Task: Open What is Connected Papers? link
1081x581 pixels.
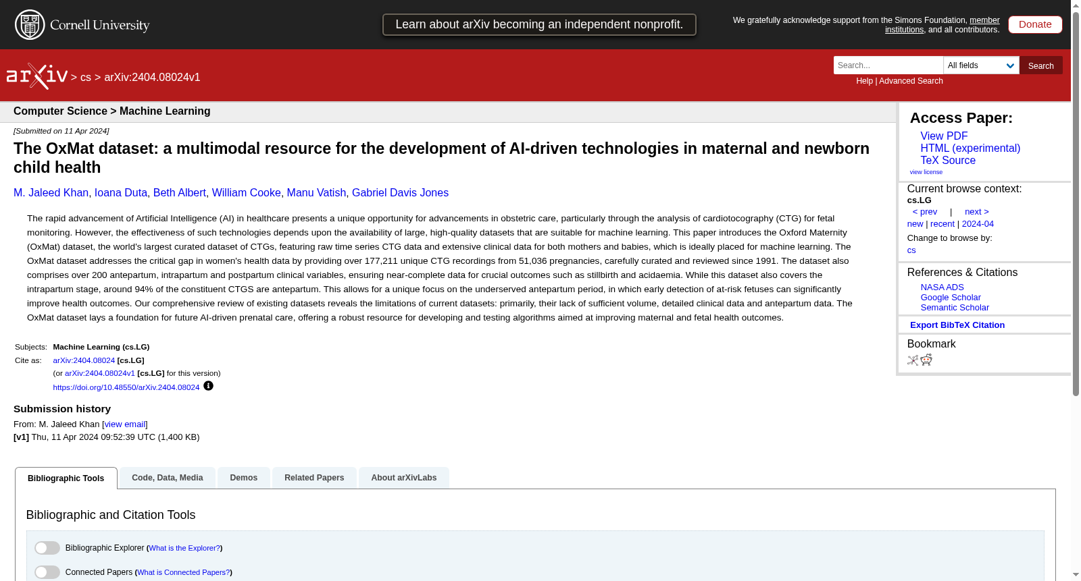Action: (x=183, y=572)
